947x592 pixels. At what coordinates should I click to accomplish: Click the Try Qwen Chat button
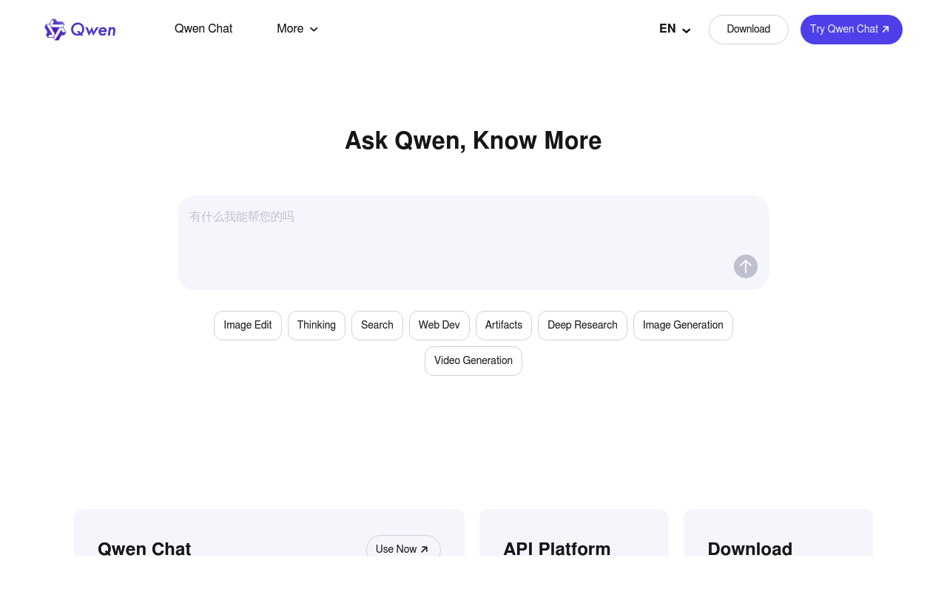pos(851,30)
